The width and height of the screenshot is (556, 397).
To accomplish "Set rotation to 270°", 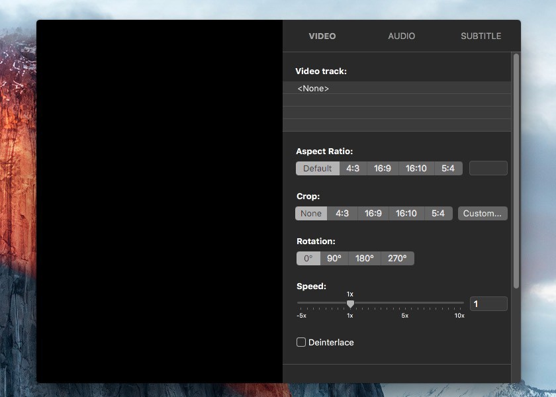I will [x=397, y=258].
